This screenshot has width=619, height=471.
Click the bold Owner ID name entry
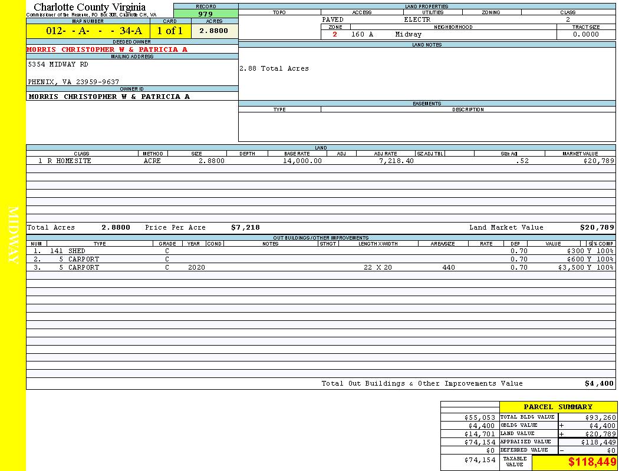click(x=109, y=97)
